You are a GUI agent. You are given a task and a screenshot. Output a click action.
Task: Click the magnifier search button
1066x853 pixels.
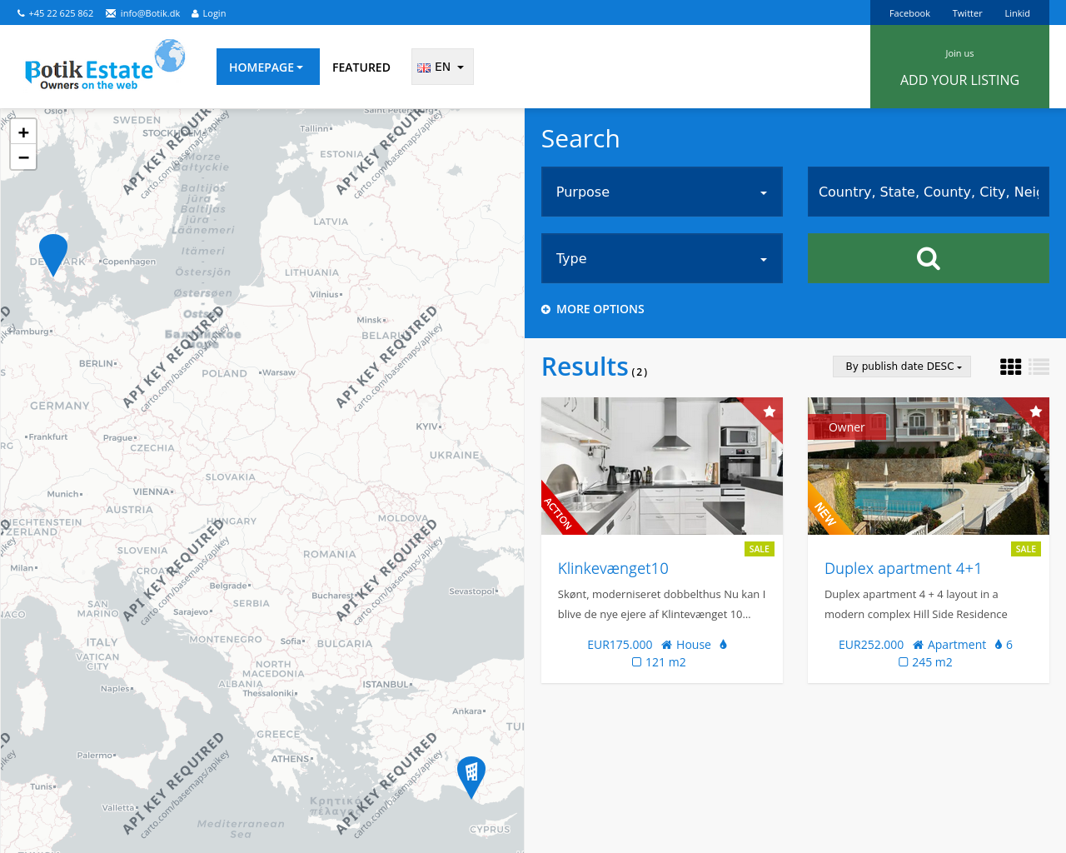click(x=929, y=258)
